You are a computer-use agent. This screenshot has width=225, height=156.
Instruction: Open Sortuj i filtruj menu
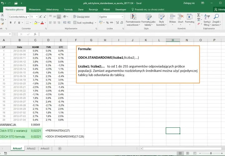click(207, 20)
